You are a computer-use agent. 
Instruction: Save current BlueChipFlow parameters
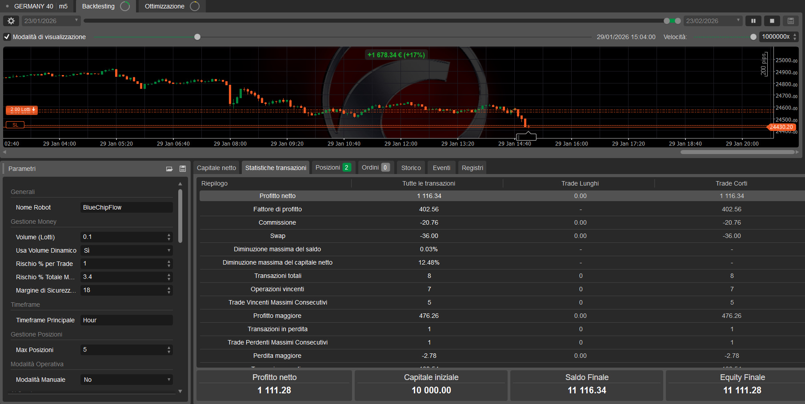182,169
